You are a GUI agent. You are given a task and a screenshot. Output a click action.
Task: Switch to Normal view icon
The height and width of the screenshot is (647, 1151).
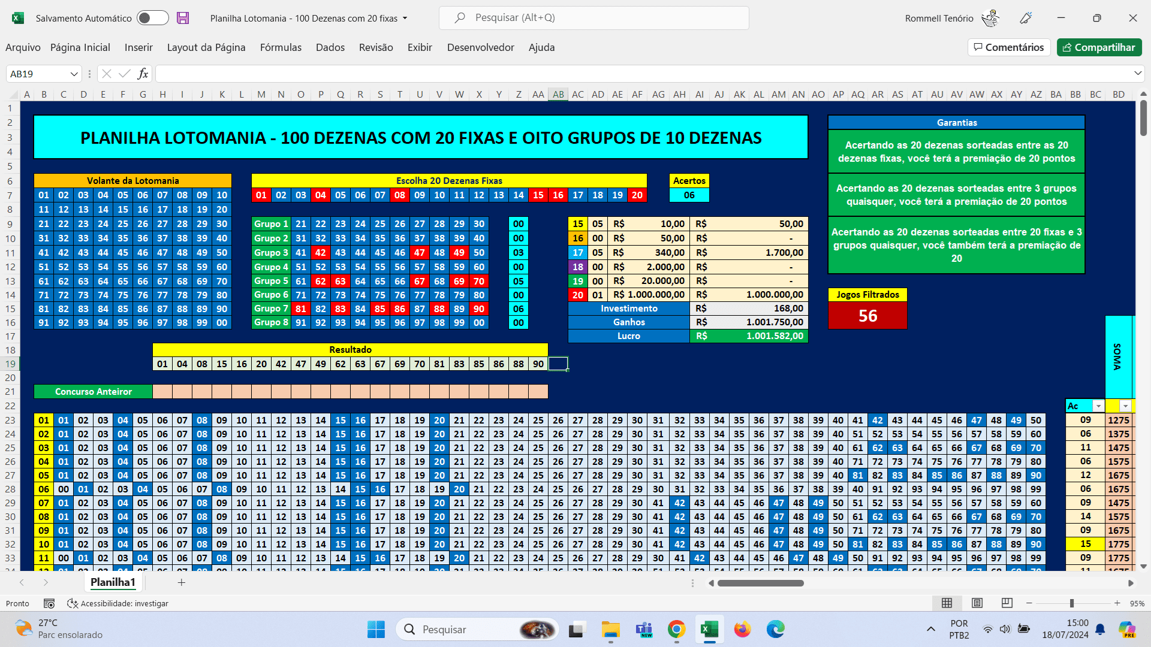[x=947, y=603]
